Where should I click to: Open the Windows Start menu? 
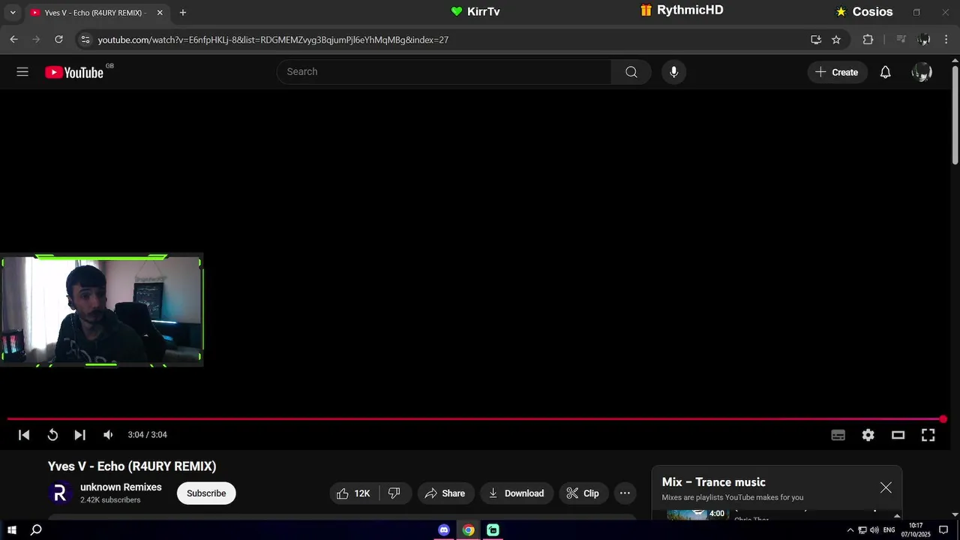(12, 530)
